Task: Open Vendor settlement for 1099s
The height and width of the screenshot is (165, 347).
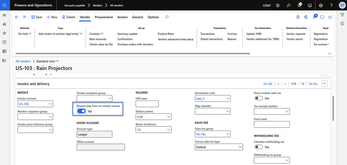Action: [x=263, y=39]
